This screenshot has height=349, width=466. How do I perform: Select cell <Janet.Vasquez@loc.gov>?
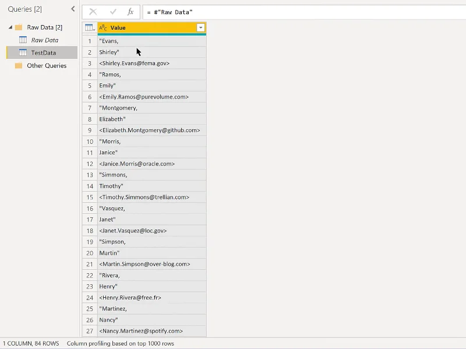point(152,231)
